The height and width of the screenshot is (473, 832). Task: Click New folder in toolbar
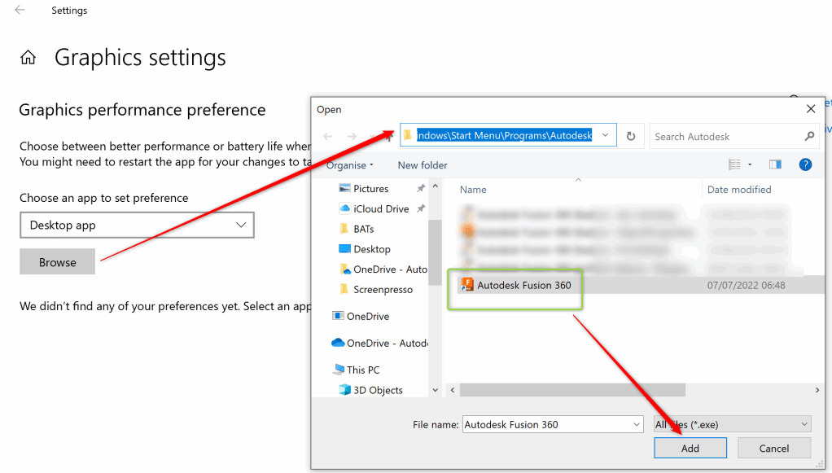coord(423,165)
